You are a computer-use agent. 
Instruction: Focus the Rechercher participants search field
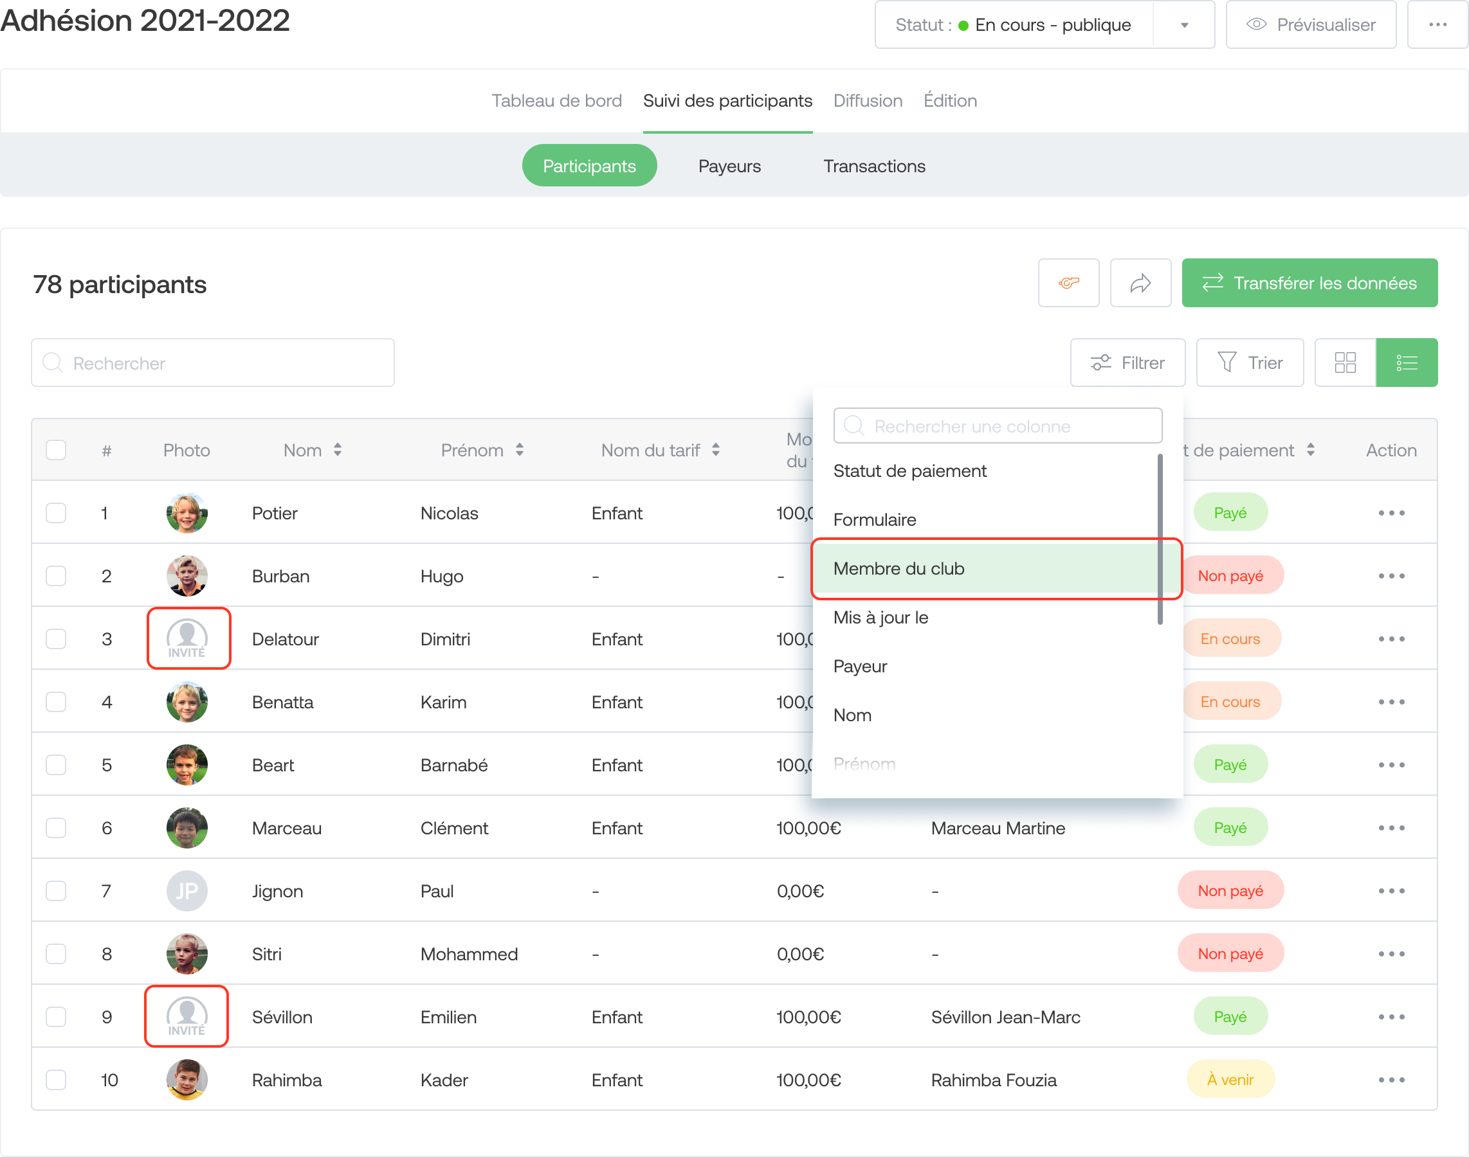click(213, 363)
